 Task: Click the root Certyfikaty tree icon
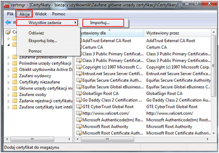coord(8,32)
